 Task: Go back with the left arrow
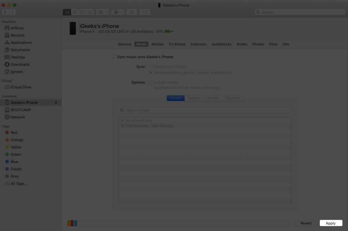click(x=5, y=12)
